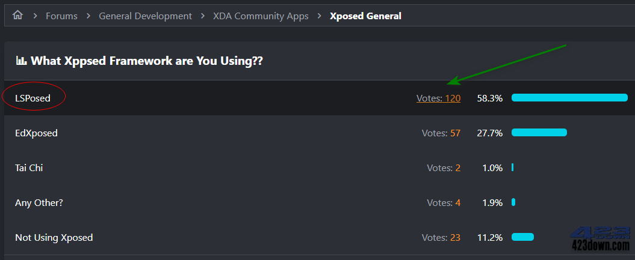Image resolution: width=635 pixels, height=260 pixels.
Task: Click the chevron separator after Forums
Action: (x=88, y=16)
